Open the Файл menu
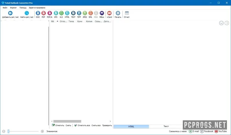Image resolution: width=231 pixels, height=135 pixels. pos(5,8)
